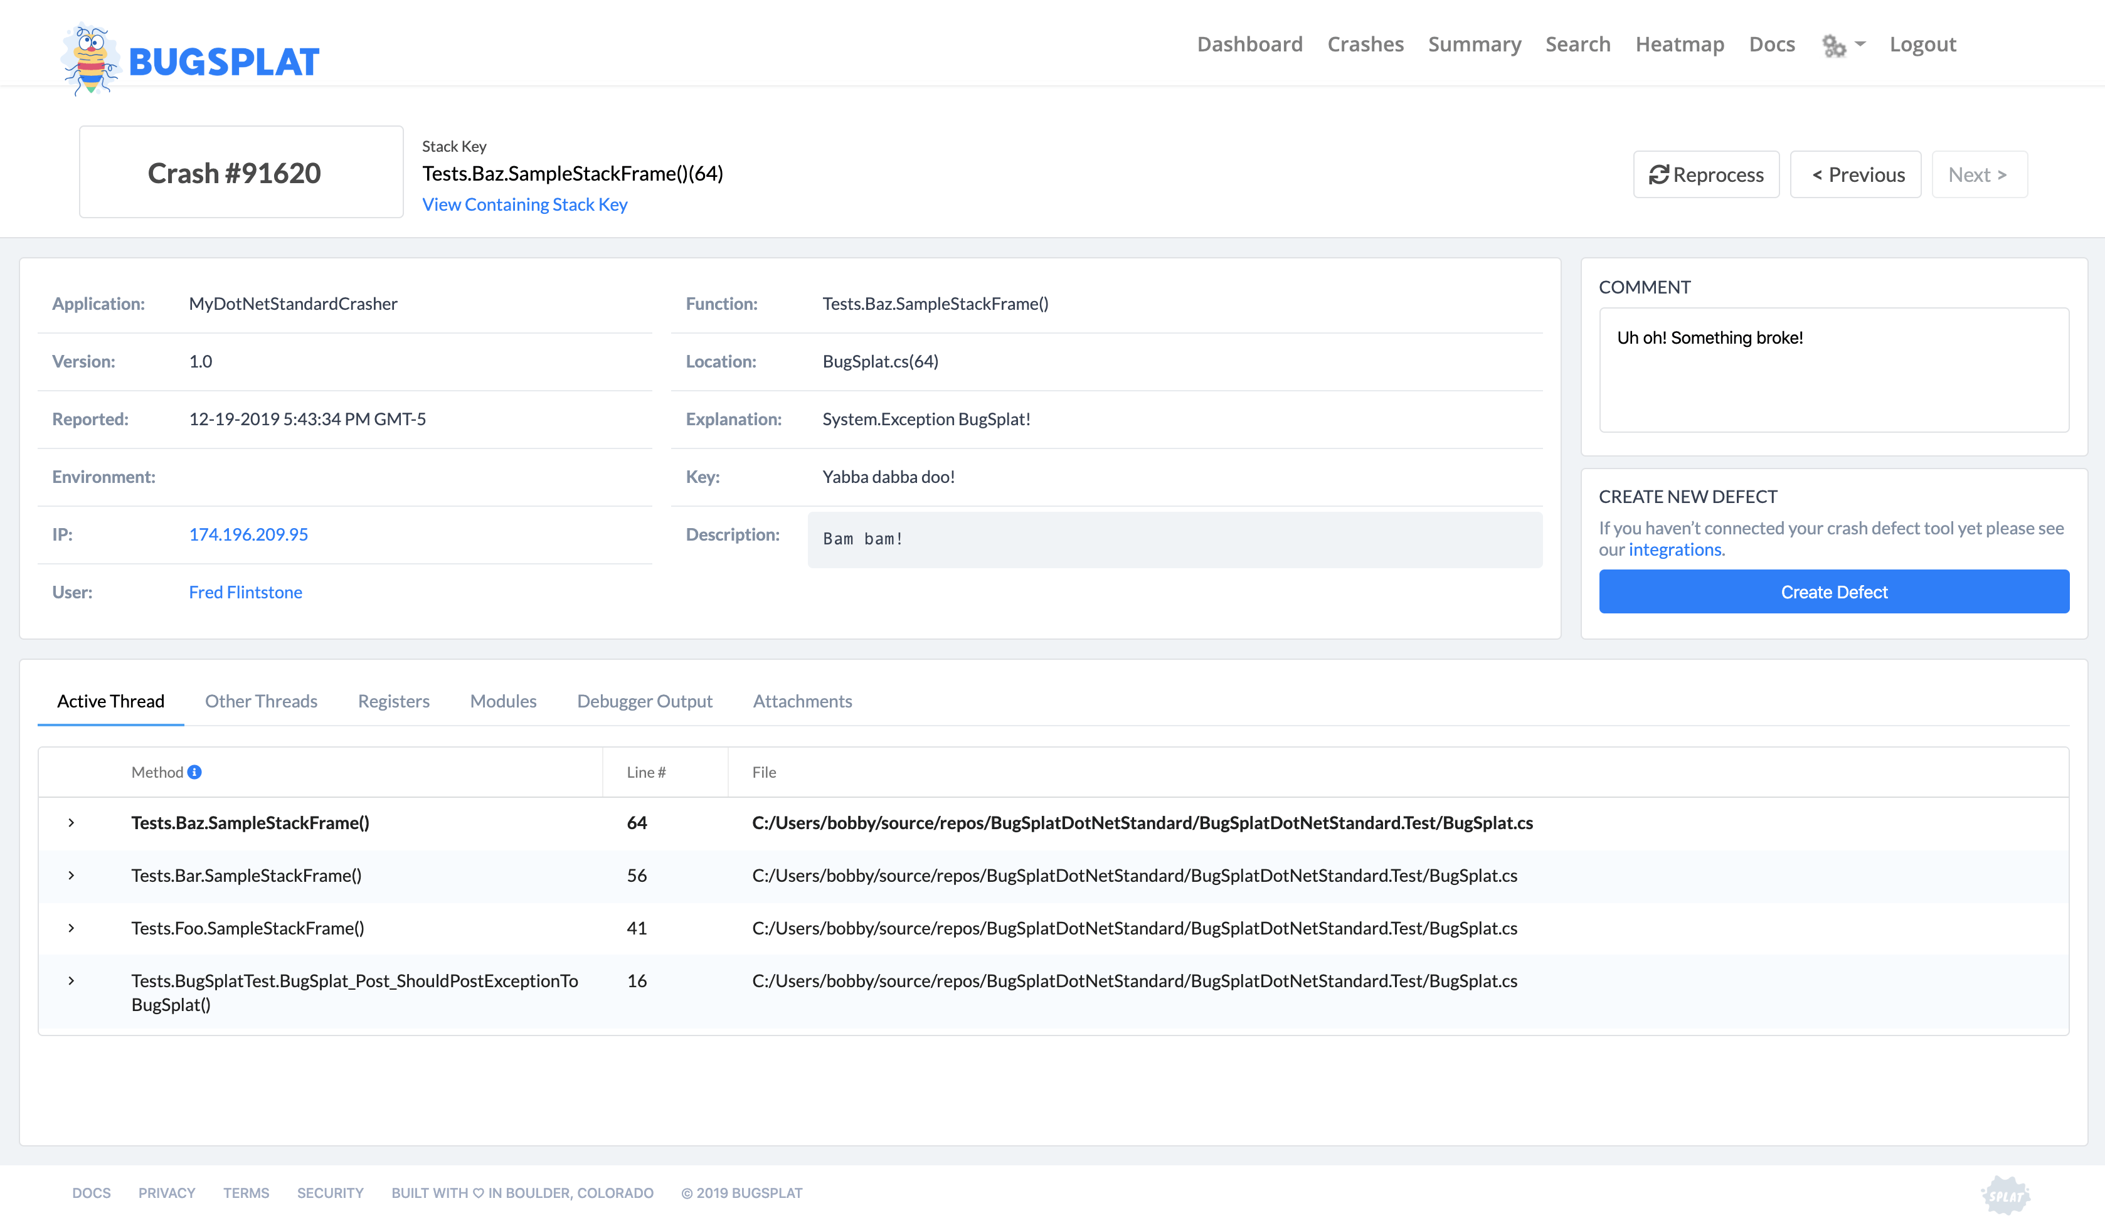Click the Method info icon
This screenshot has height=1218, width=2105.
click(x=194, y=772)
